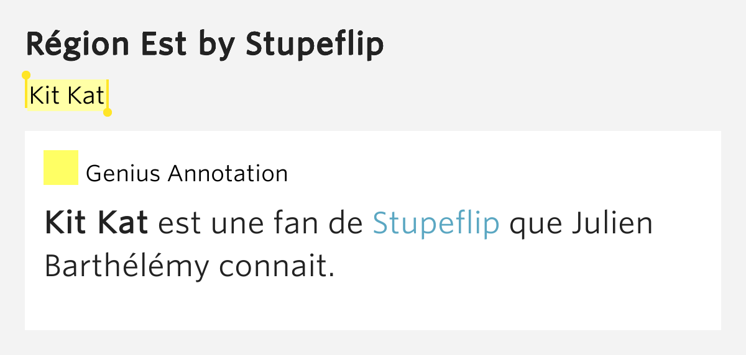Click the word fan in the annotation

[x=300, y=224]
